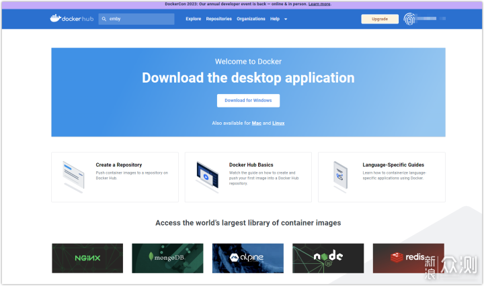Click the search magnifier icon
This screenshot has width=484, height=286.
104,19
